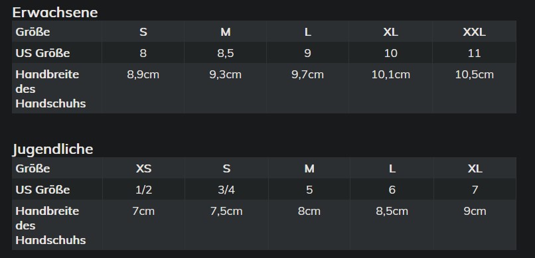Select the XS youth size header
The height and width of the screenshot is (258, 535).
point(143,168)
